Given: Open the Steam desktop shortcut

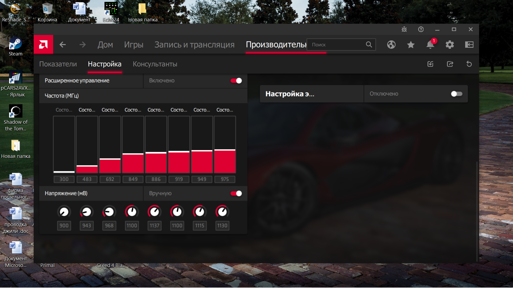Looking at the screenshot, I should point(15,47).
